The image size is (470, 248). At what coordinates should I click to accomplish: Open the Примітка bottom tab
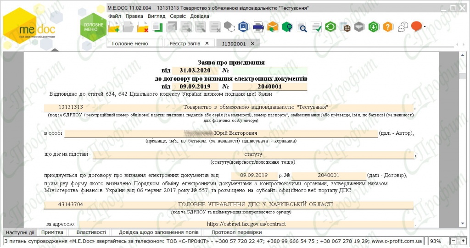(52, 232)
